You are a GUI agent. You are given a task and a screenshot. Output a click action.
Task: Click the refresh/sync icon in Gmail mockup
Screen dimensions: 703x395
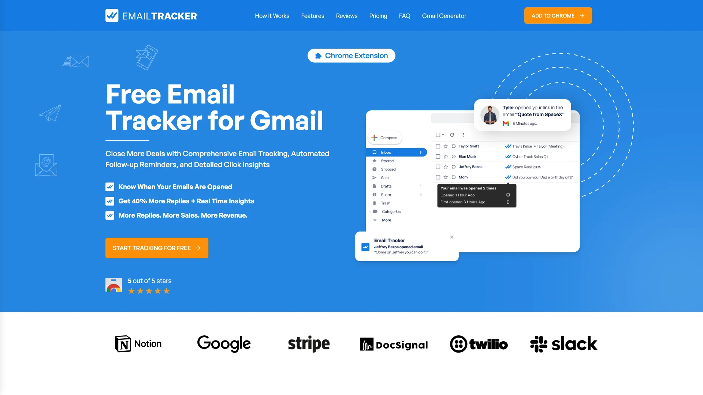(453, 135)
